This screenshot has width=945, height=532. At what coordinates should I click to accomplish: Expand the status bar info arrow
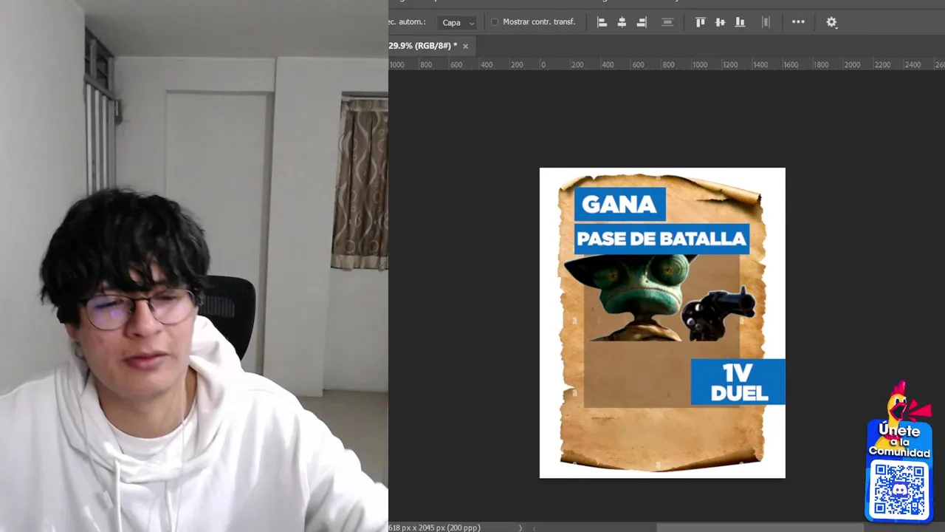pyautogui.click(x=520, y=528)
